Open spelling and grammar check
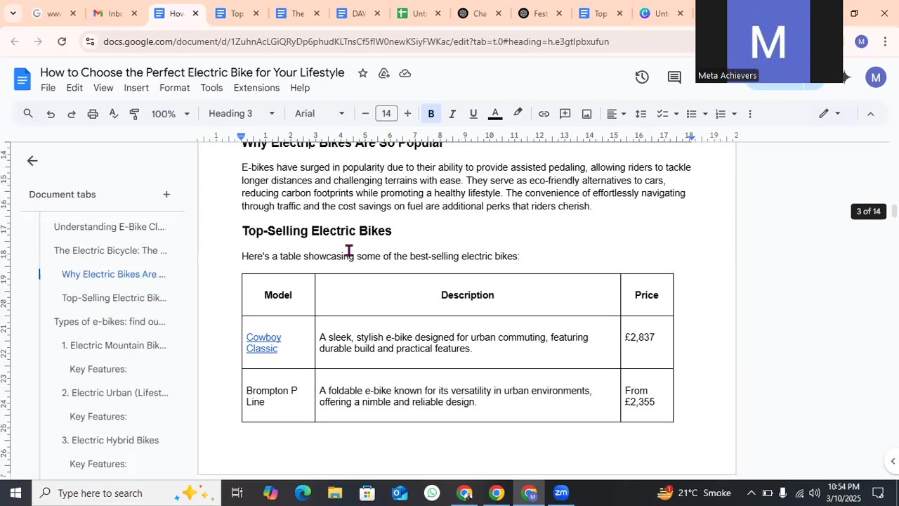Screen dimensions: 899x506 coord(114,114)
